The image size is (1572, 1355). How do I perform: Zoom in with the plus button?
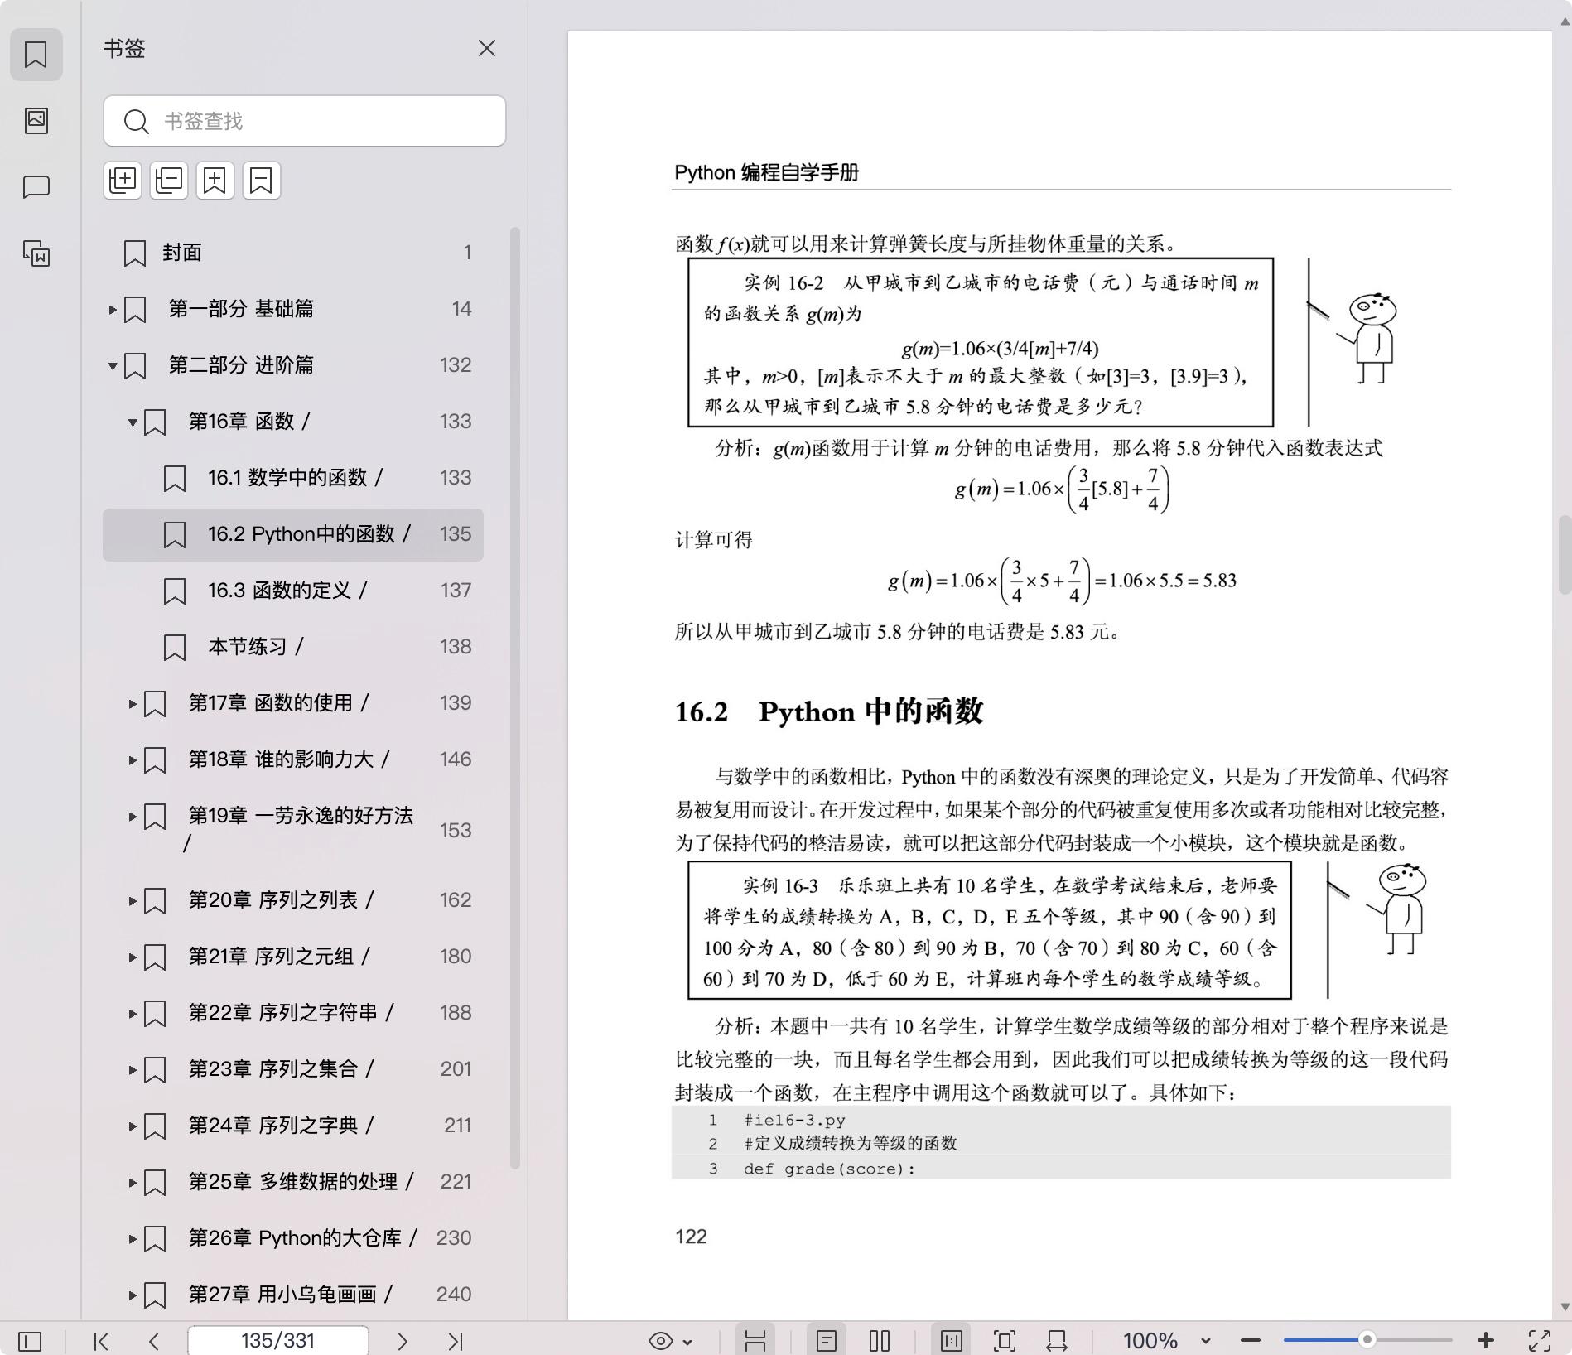(1486, 1341)
